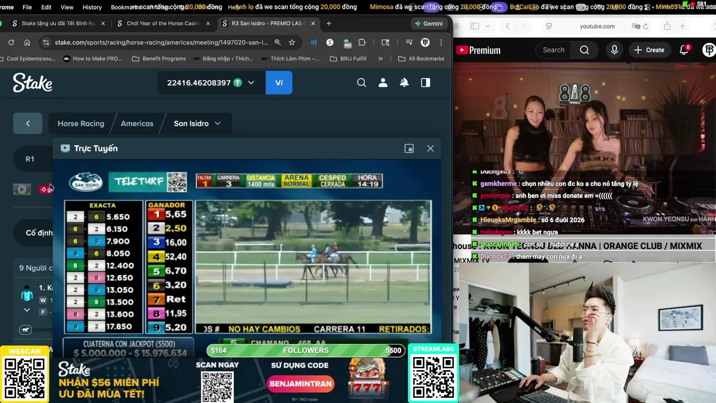Go back with Stake left arrow button

click(27, 123)
